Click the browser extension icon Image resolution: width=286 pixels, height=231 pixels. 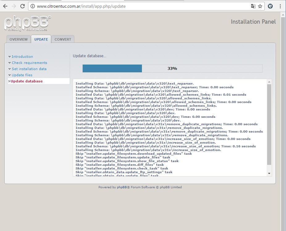pyautogui.click(x=270, y=6)
